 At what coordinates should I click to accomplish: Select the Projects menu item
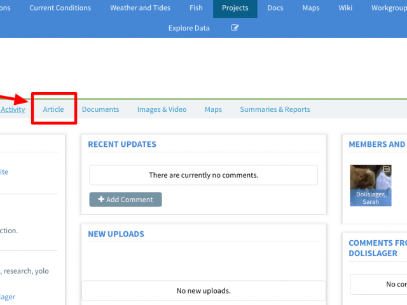point(235,8)
